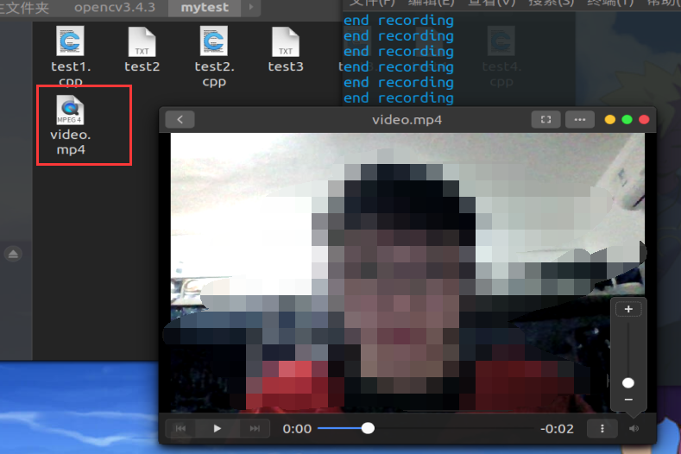681x454 pixels.
Task: Open the three-dots menu in player header
Action: (x=580, y=119)
